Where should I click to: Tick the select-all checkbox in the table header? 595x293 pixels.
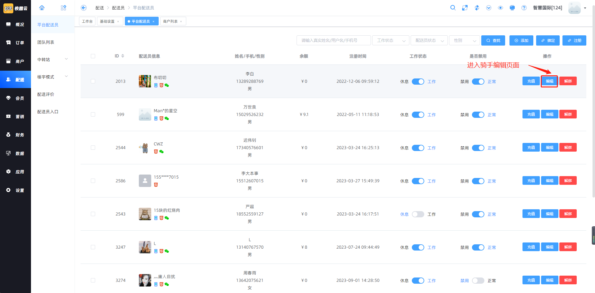(93, 56)
